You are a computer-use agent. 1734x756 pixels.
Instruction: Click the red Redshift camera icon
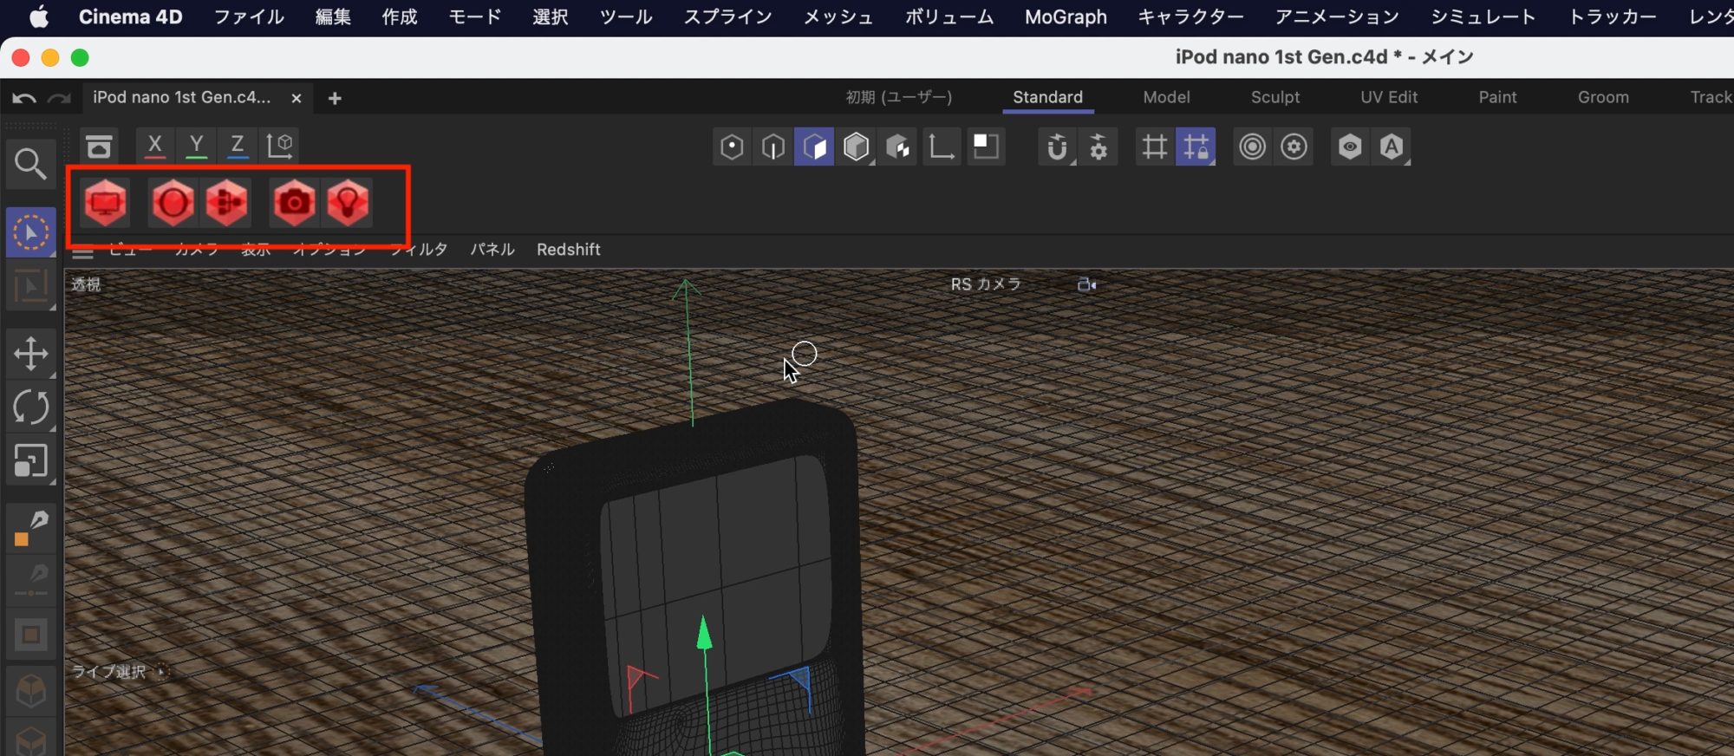(294, 203)
